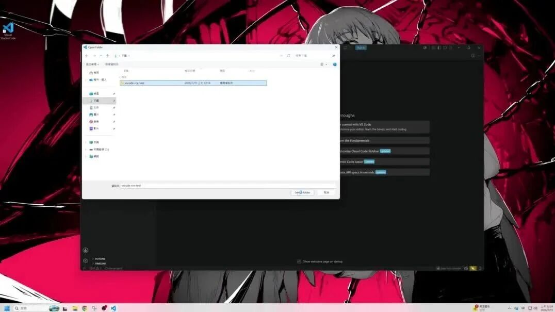Open the 'Code Assist' walkthrough
Screen dimensions: 555x312
(384, 161)
